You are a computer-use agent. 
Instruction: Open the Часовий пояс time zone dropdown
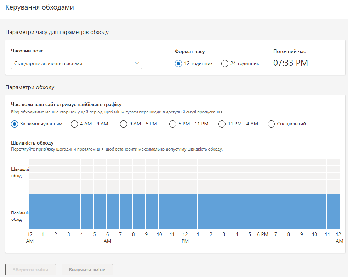pos(76,63)
